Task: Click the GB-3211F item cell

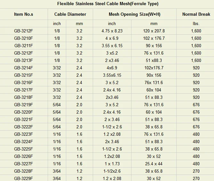Action: click(x=23, y=46)
